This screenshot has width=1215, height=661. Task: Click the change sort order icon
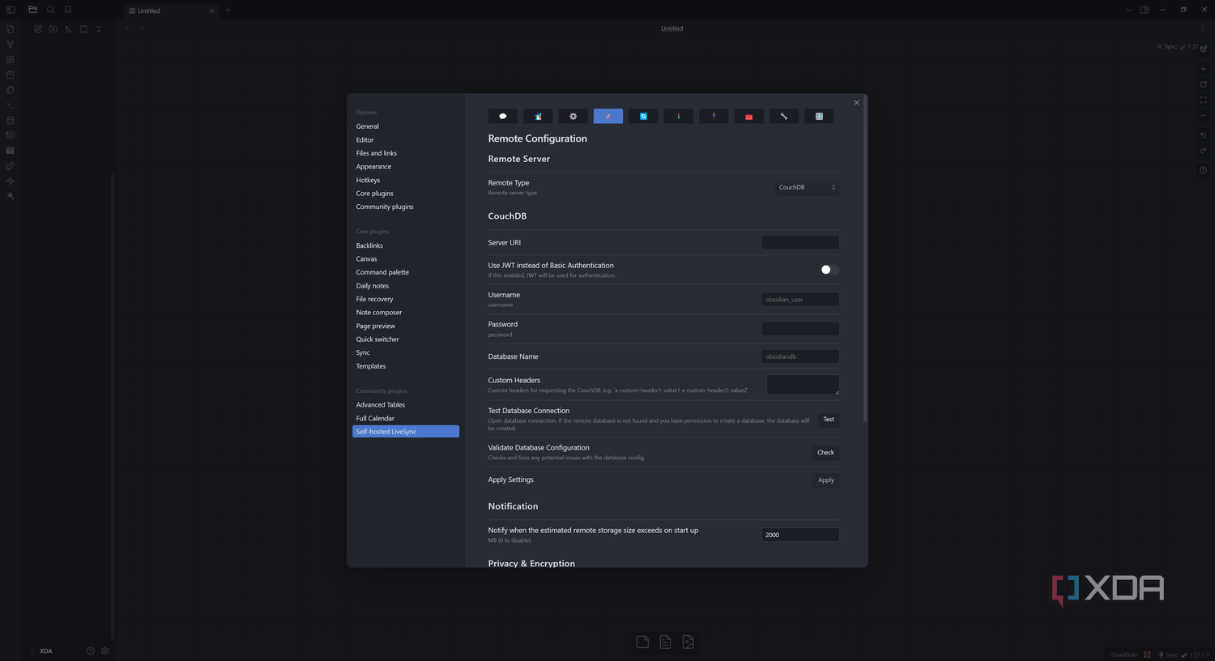[68, 29]
